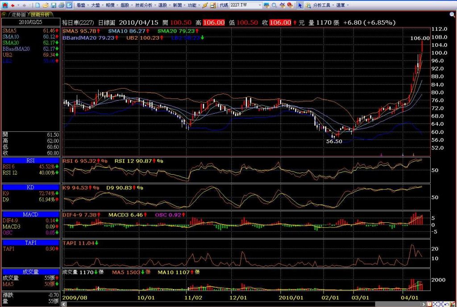Click the 106.00 high price label on chart
This screenshot has width=457, height=307.
(420, 38)
